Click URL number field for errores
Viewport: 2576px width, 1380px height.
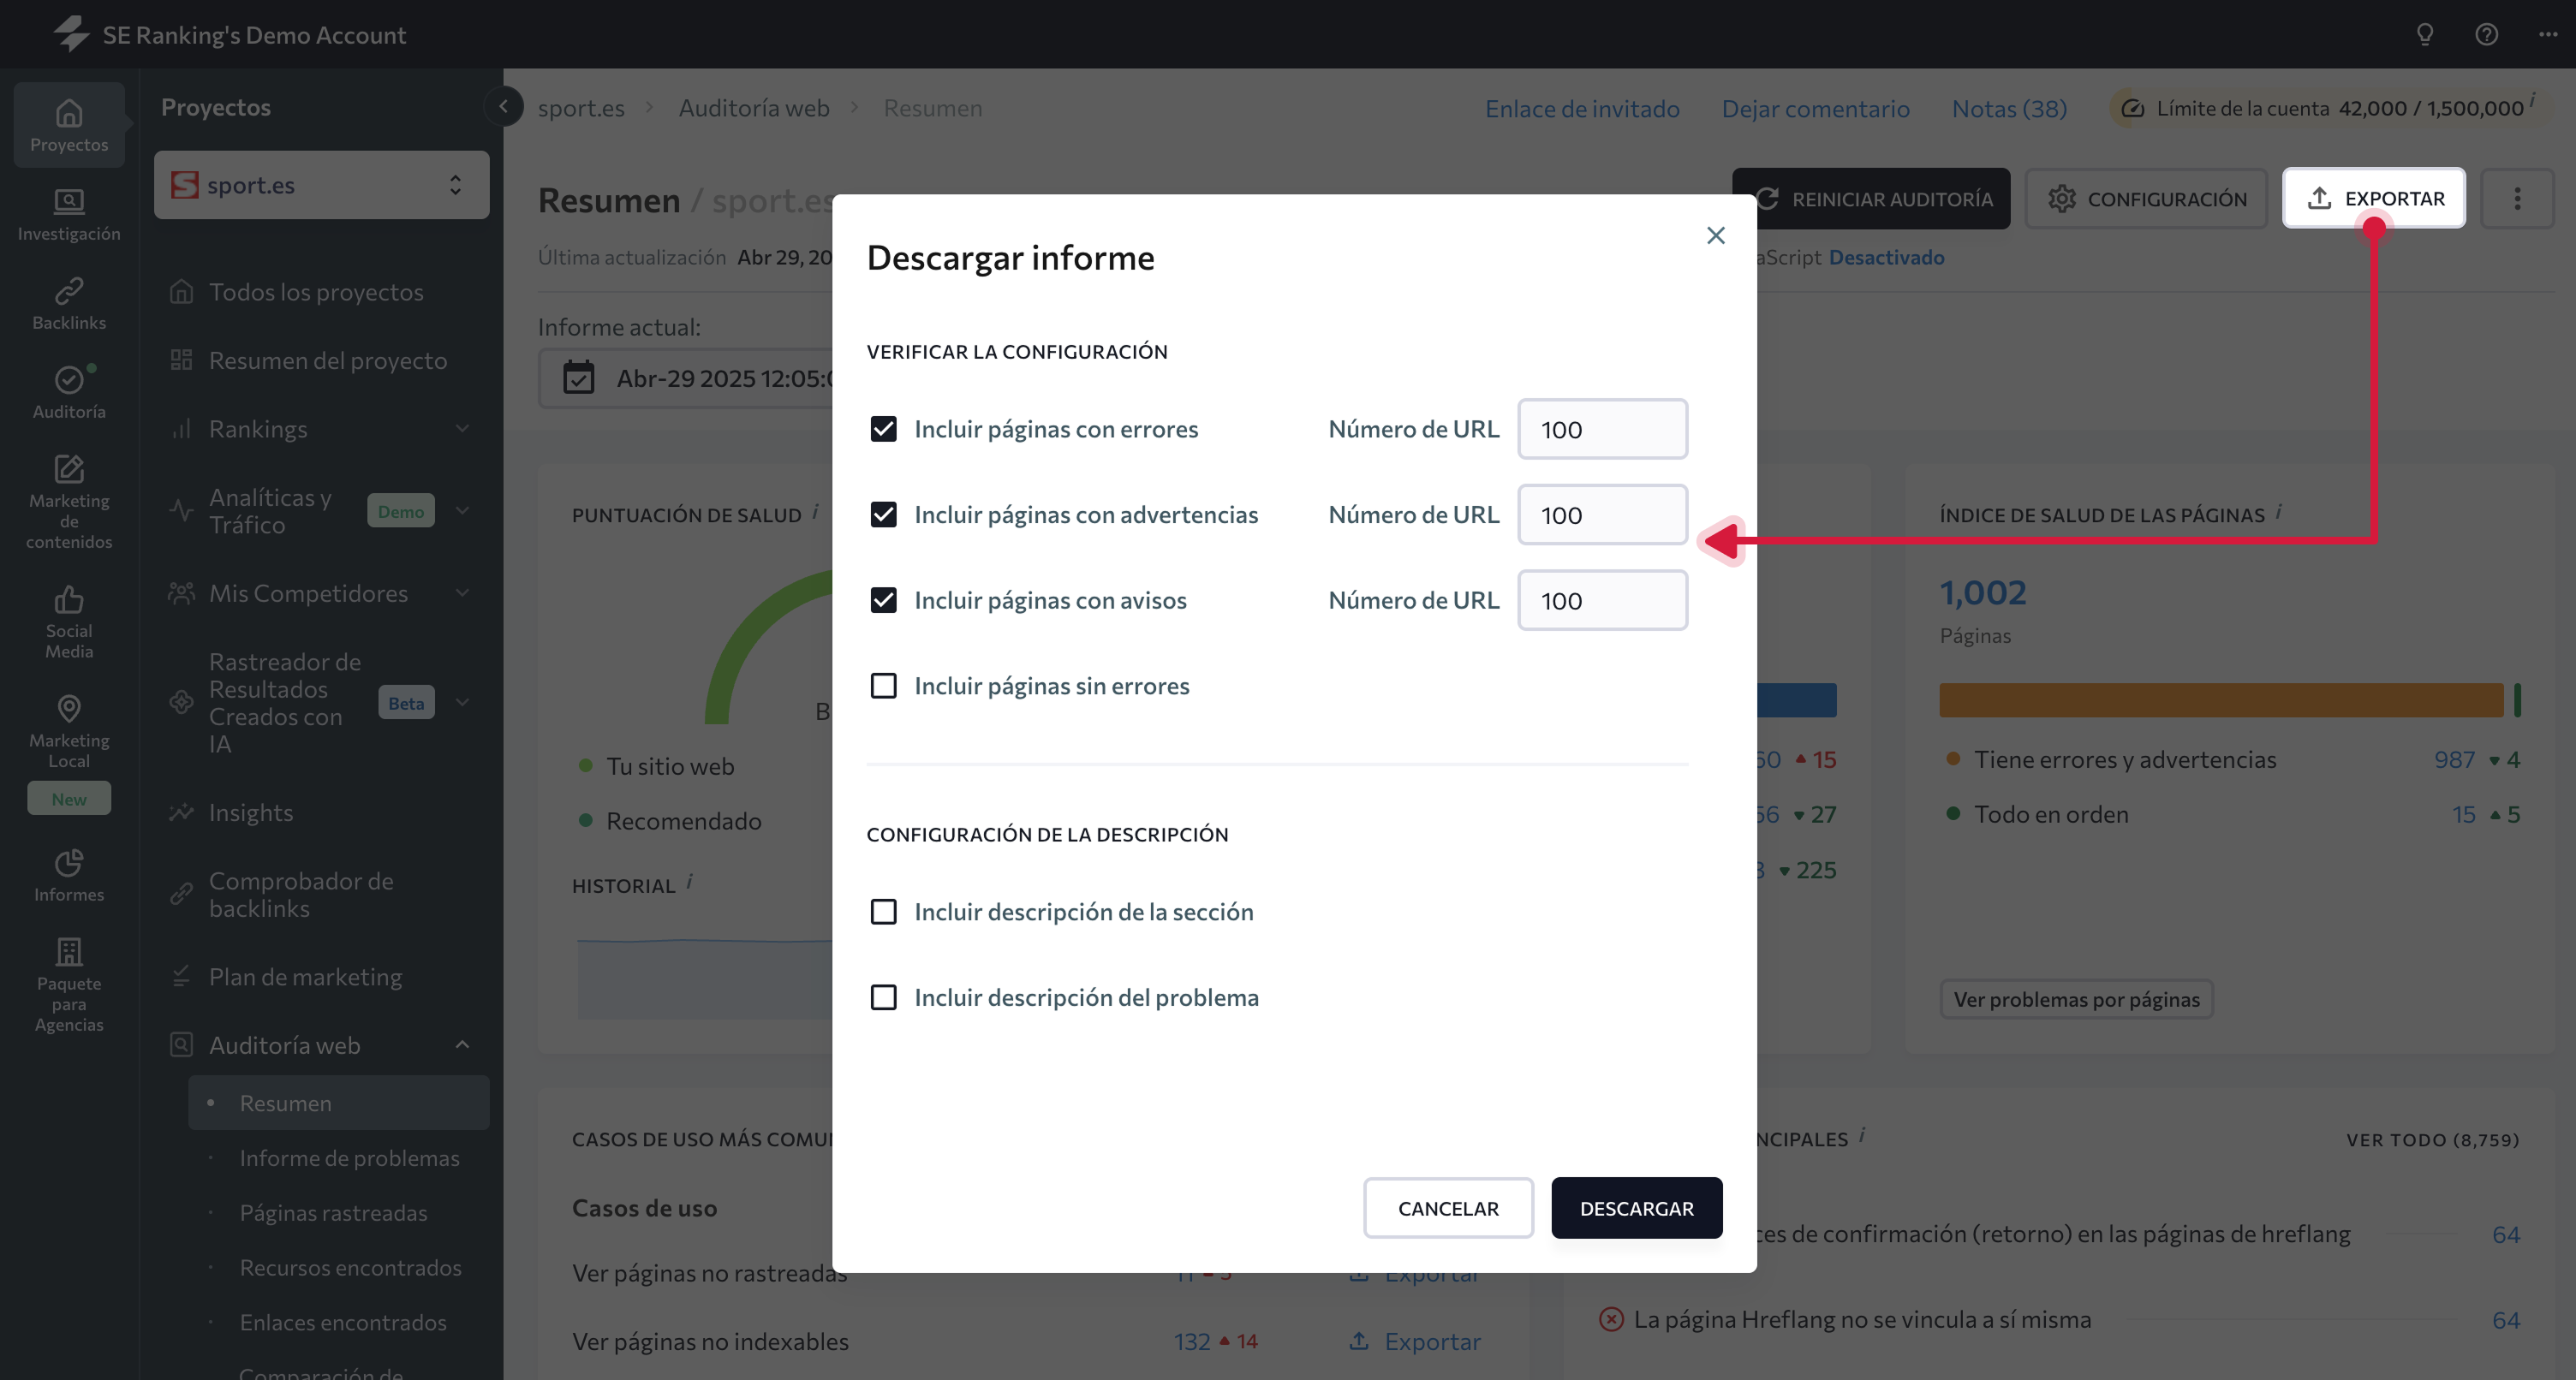click(1602, 429)
